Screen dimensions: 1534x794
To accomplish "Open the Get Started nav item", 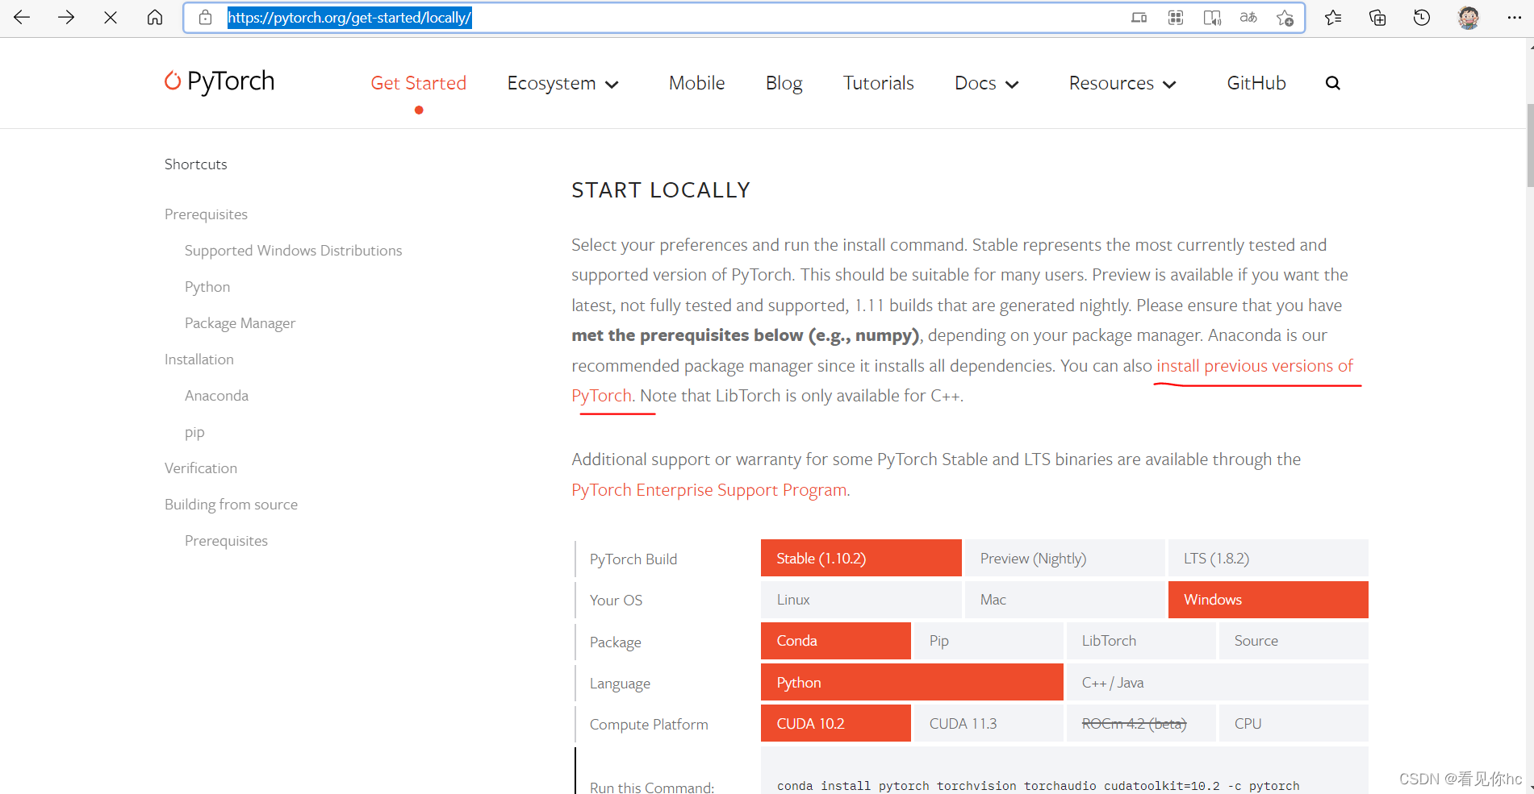I will [x=418, y=83].
